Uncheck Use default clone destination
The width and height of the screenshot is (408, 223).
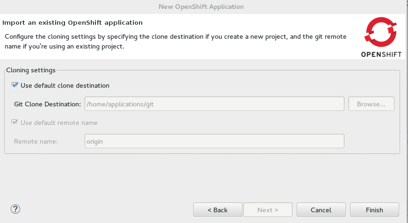[x=15, y=85]
